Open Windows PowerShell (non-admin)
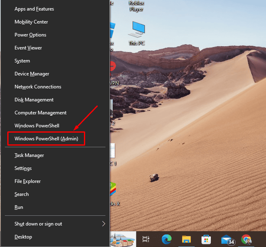The width and height of the screenshot is (266, 247). [55, 126]
